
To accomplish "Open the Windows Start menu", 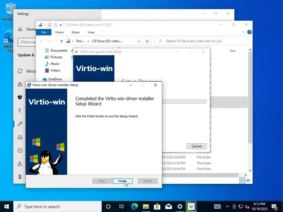I will click(7, 206).
